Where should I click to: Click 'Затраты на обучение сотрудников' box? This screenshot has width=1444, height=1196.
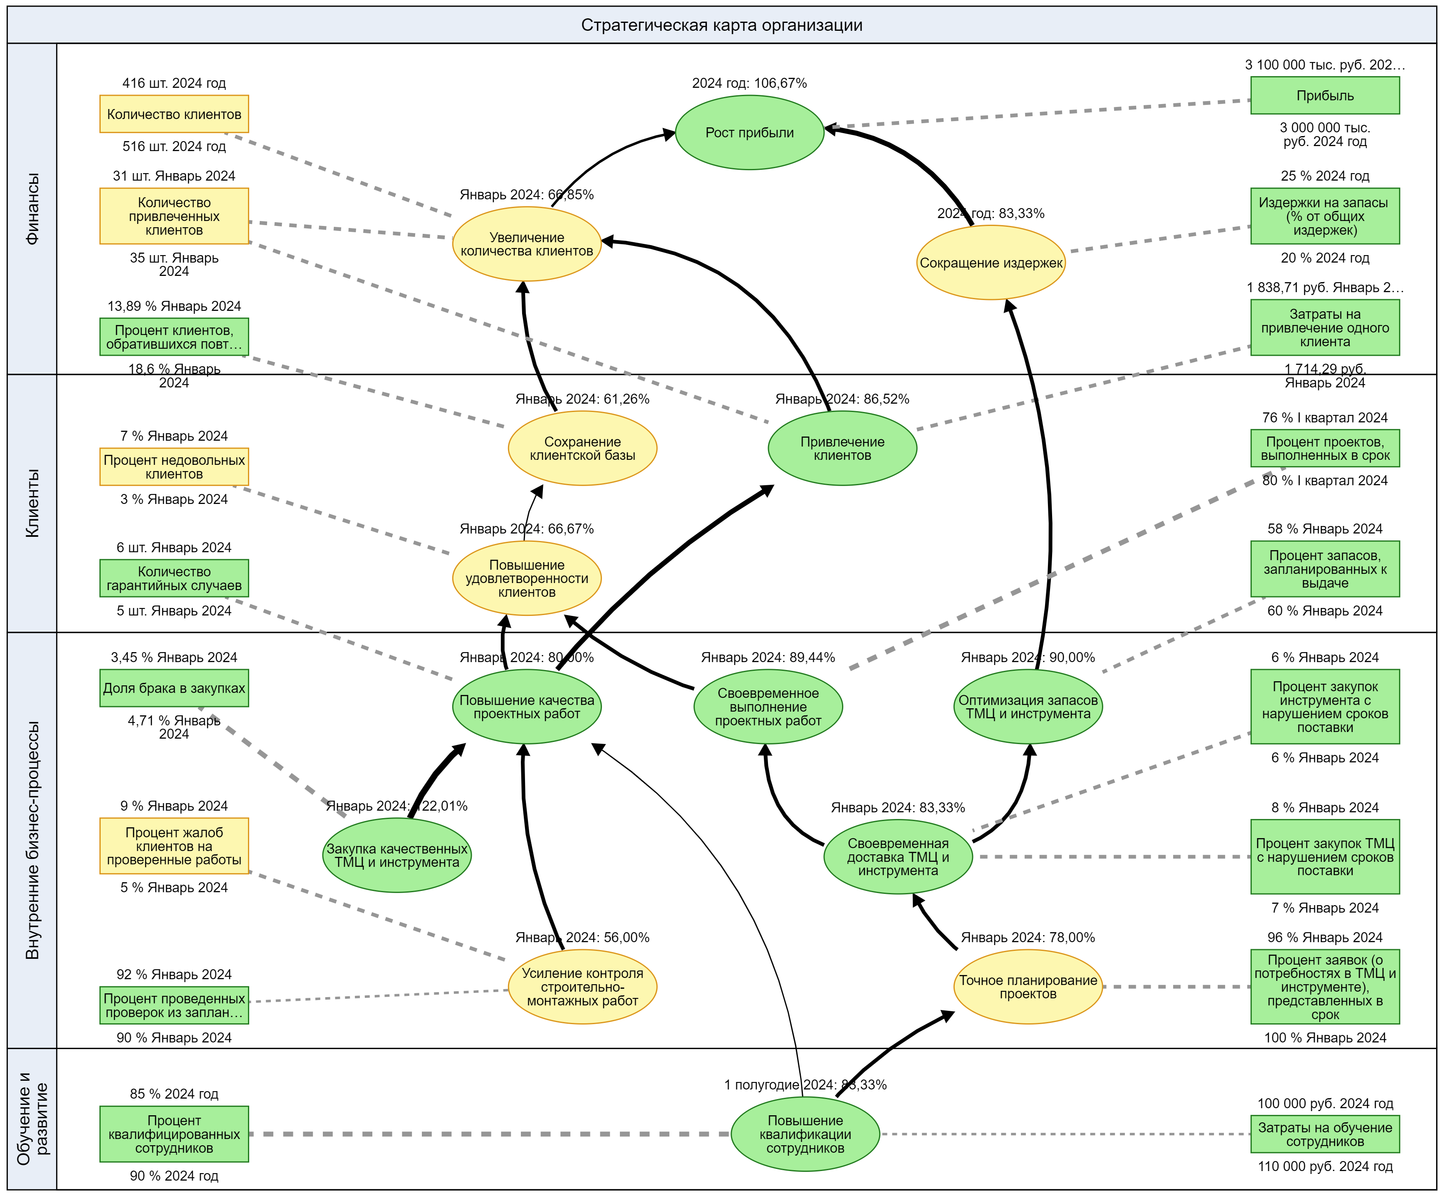point(1325,1134)
